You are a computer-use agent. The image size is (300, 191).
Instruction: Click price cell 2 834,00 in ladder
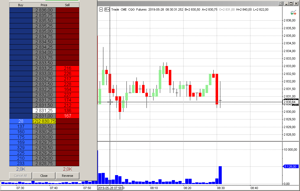pyautogui.click(x=44, y=52)
